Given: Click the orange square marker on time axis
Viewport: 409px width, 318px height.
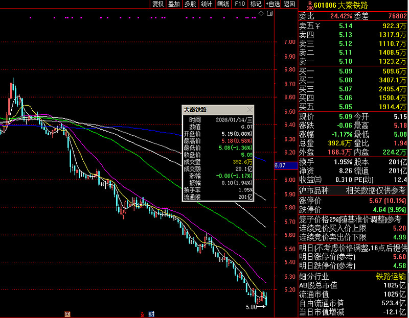Looking at the screenshot, I should pos(67,314).
